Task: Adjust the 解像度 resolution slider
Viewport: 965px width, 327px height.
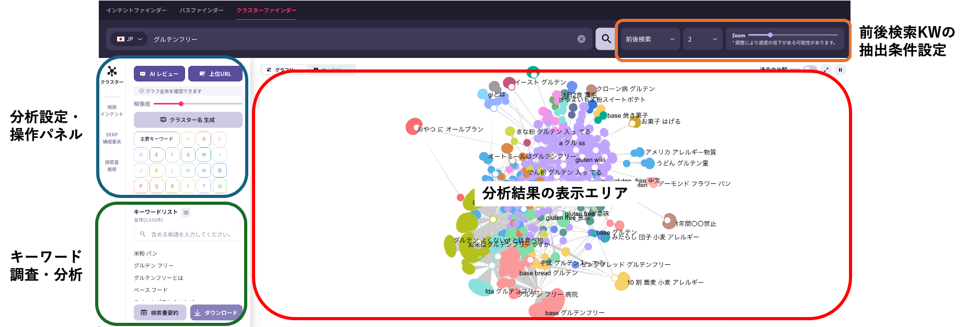Action: (181, 104)
